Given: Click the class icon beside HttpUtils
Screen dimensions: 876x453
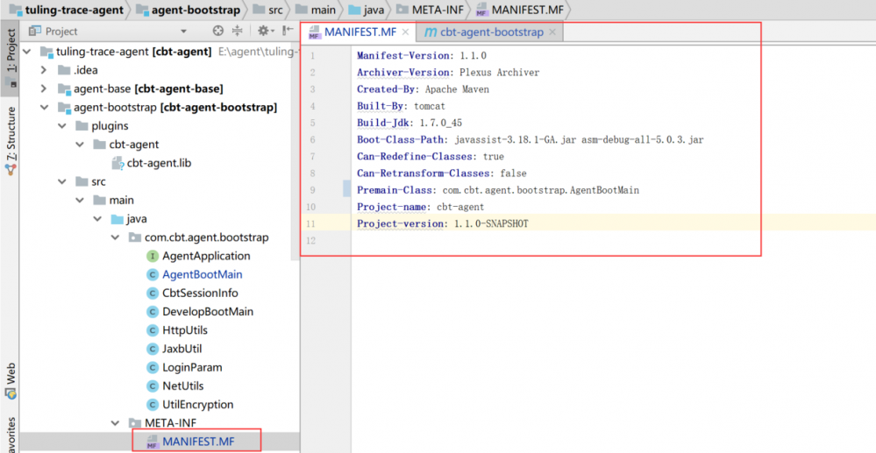Looking at the screenshot, I should [x=152, y=330].
